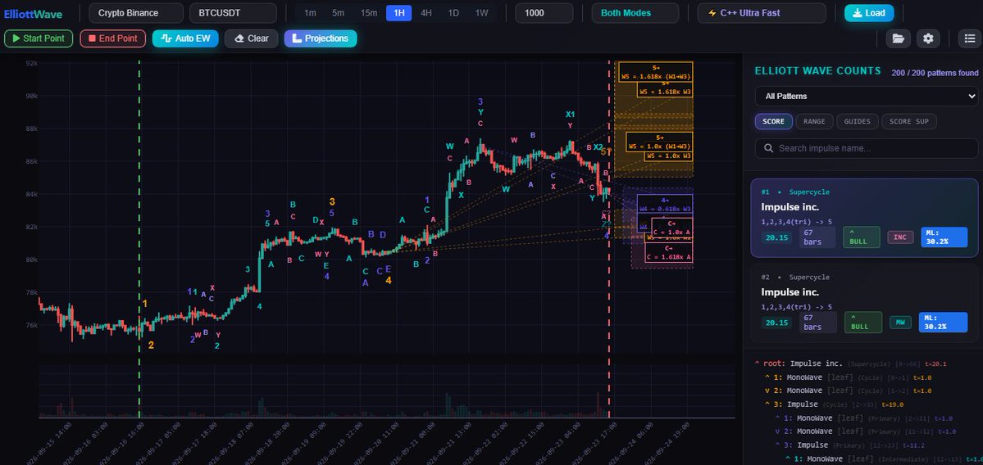Click the 67 bars value on card #1

click(817, 237)
